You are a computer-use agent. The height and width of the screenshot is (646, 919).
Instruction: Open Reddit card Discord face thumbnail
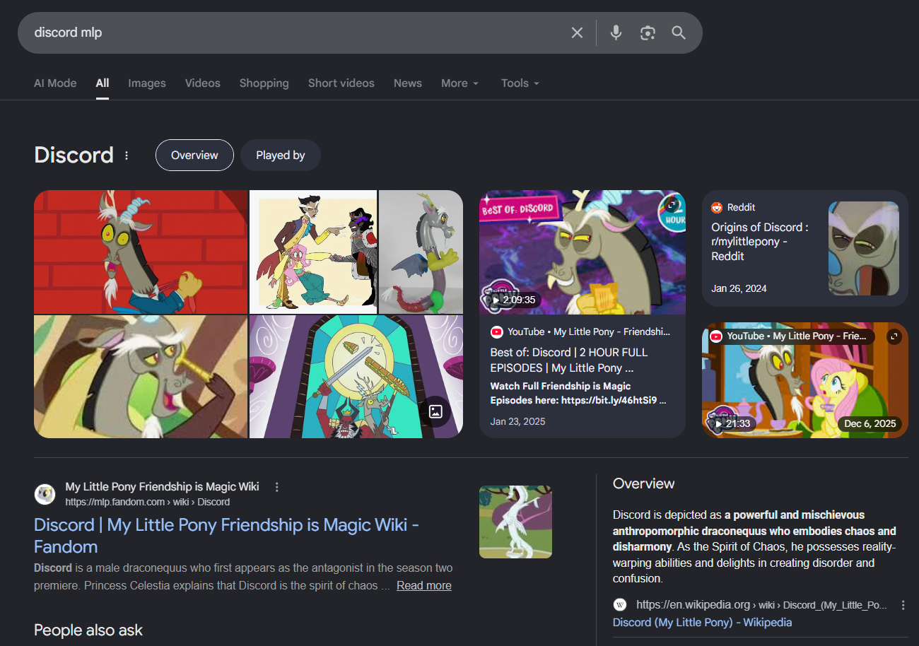(x=864, y=249)
